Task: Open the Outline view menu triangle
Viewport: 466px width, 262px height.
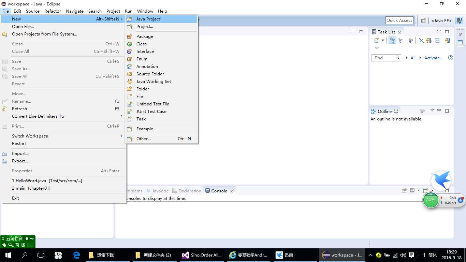Action: (x=432, y=110)
